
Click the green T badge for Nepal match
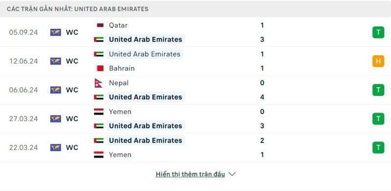click(x=378, y=90)
